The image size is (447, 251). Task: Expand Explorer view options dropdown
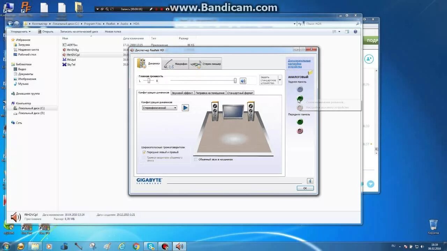pos(339,31)
